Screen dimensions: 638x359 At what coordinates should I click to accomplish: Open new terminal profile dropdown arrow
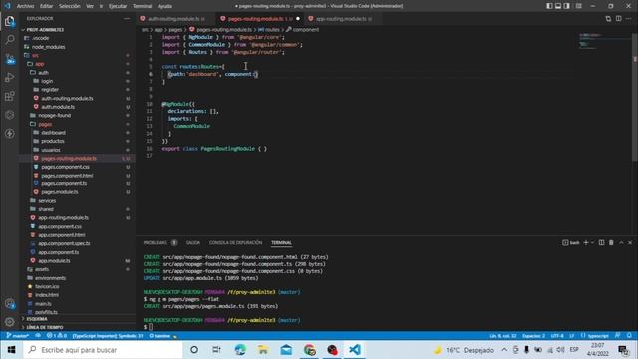coord(592,243)
